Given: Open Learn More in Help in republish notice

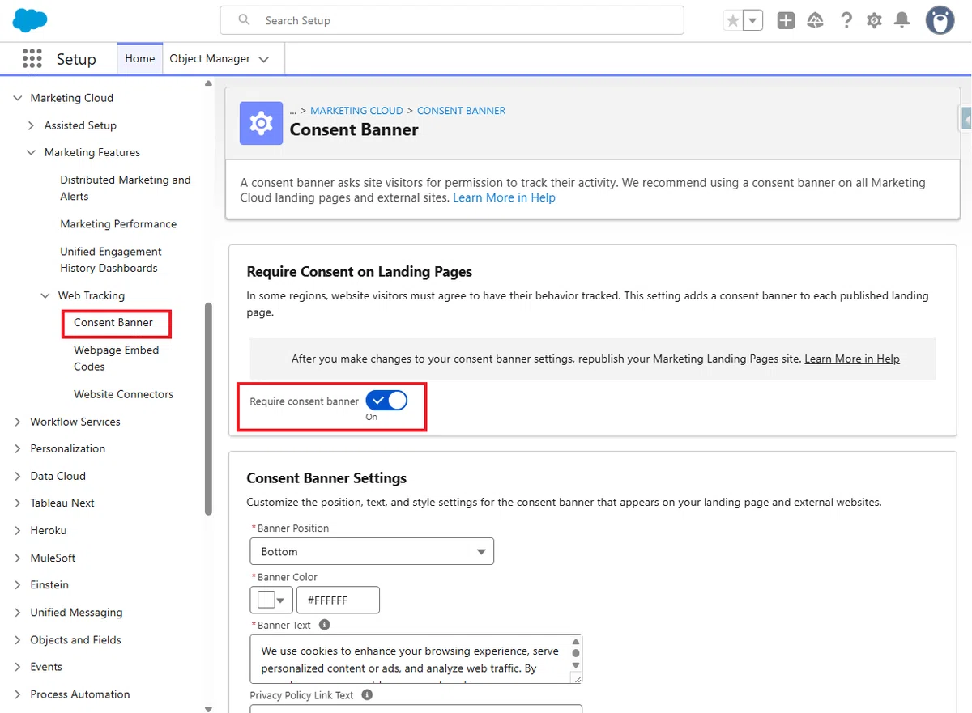Looking at the screenshot, I should pos(852,359).
